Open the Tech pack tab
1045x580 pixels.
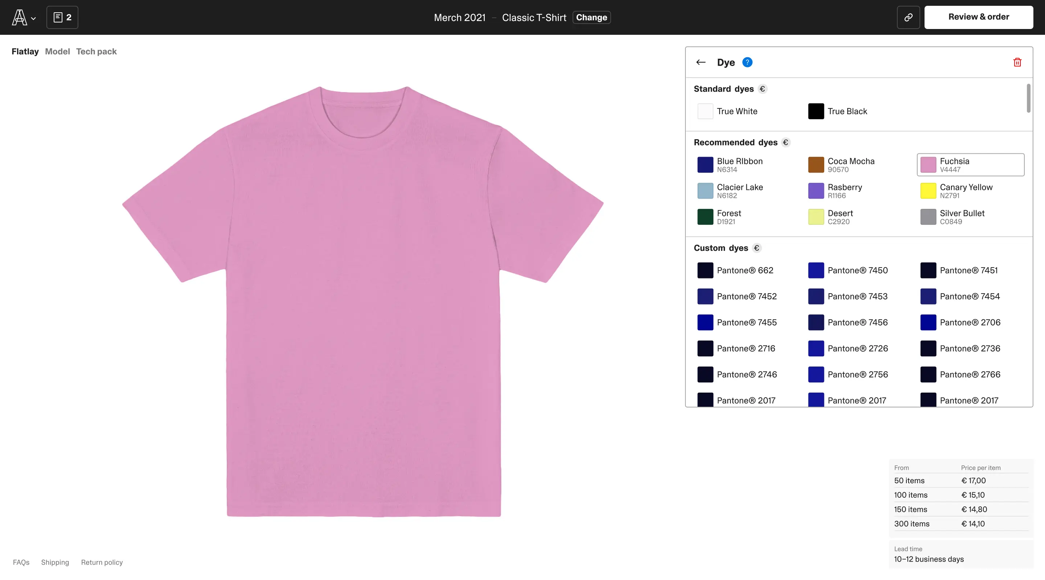click(96, 51)
